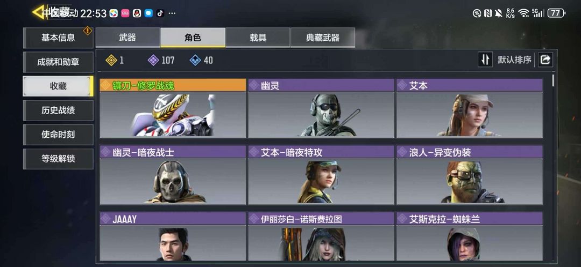581x267 pixels.
Task: Select the 镰刀-修罗战魂 character card
Action: point(173,108)
